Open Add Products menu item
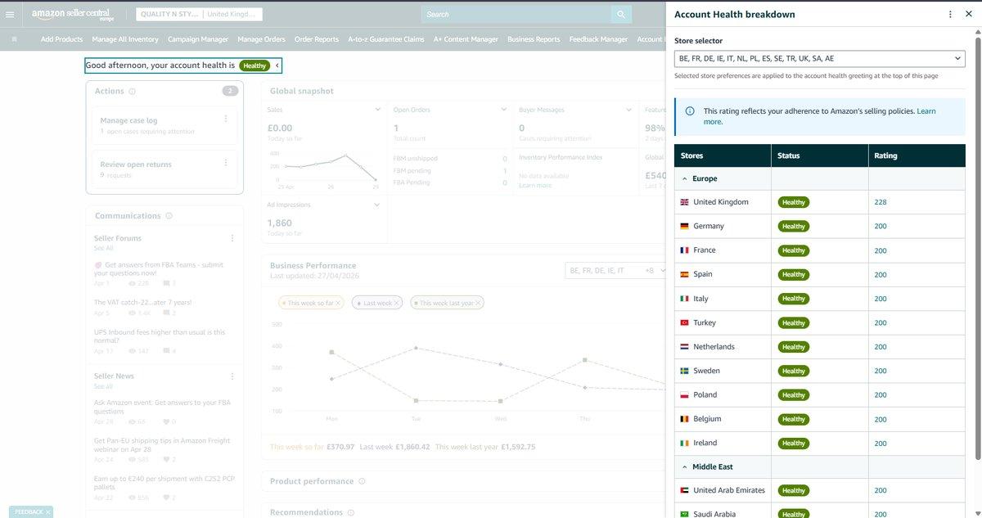This screenshot has width=982, height=518. pos(61,39)
